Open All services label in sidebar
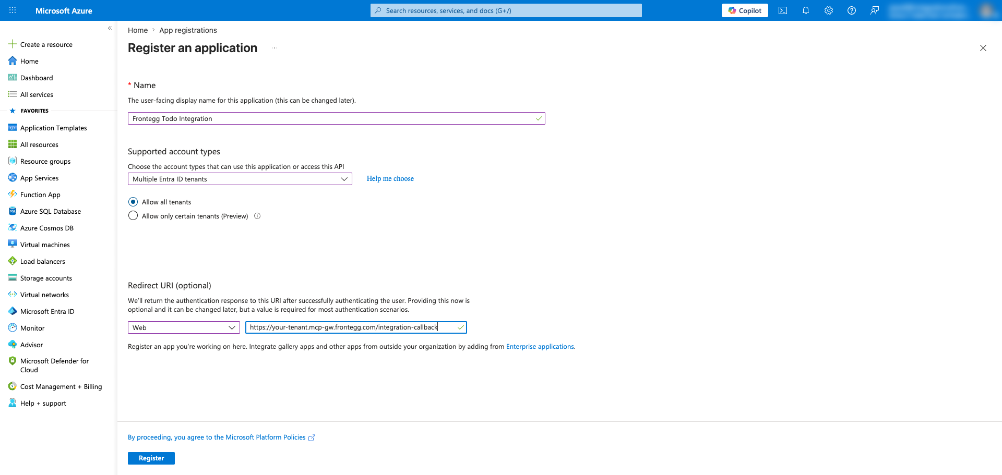The height and width of the screenshot is (475, 1002). click(37, 94)
